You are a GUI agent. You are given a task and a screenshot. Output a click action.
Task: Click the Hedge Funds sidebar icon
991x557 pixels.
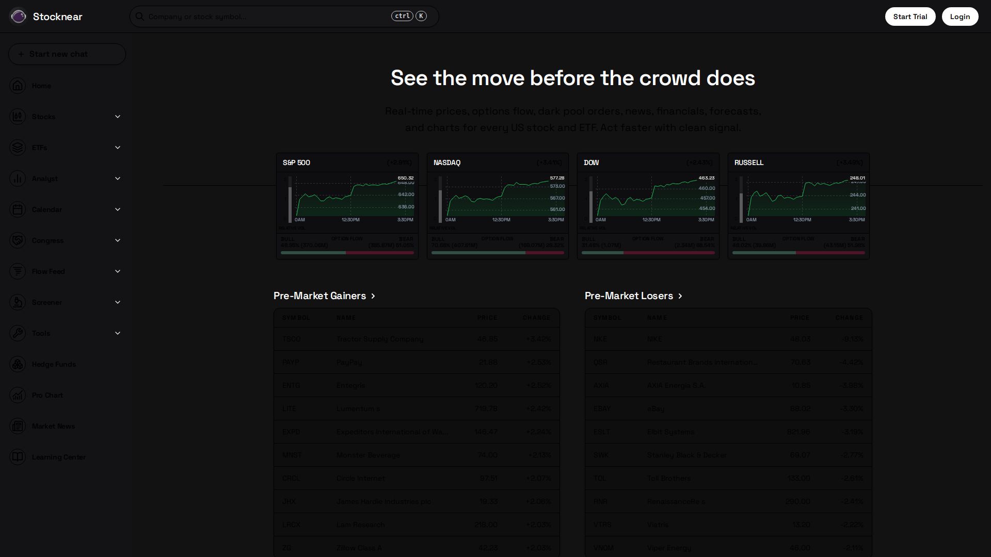(x=18, y=364)
